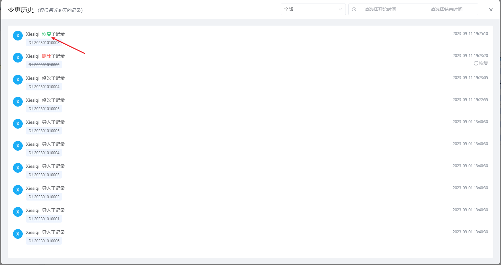Image resolution: width=501 pixels, height=265 pixels.
Task: Click tag DJ-202301010004 under its 导入了记录 entry
Action: pyautogui.click(x=44, y=153)
